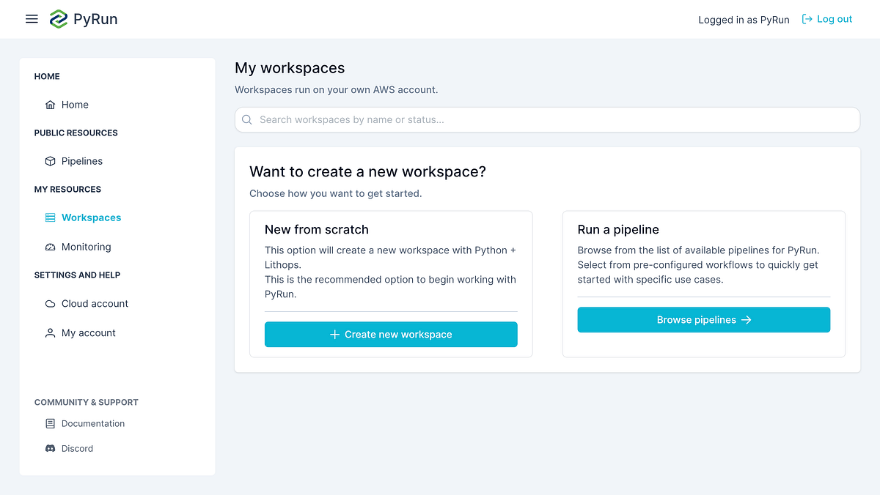Viewport: 880px width, 495px height.
Task: Click the Discord icon in the sidebar
Action: pyautogui.click(x=50, y=448)
